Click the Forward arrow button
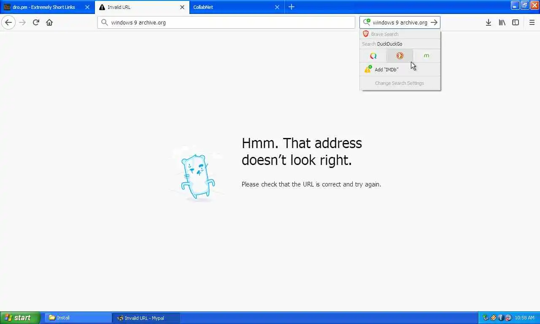This screenshot has height=324, width=540. pyautogui.click(x=22, y=22)
